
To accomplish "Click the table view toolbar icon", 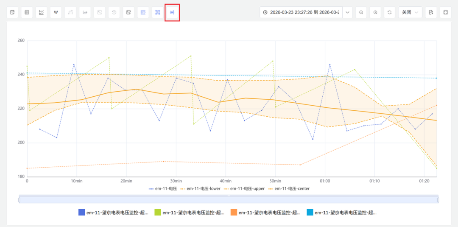I will point(27,12).
